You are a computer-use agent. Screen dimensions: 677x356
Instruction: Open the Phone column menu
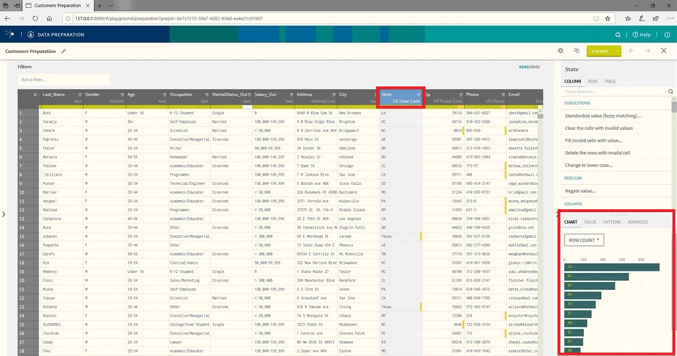tap(503, 94)
